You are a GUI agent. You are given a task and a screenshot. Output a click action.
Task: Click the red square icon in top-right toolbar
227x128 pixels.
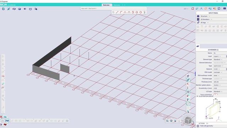[193, 9]
